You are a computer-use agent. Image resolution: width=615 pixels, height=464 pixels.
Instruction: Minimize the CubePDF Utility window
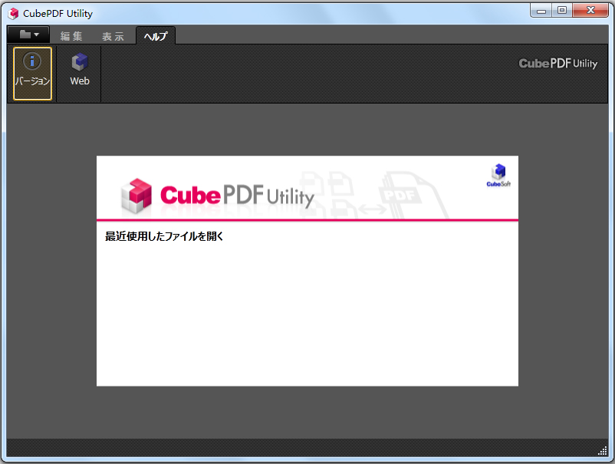[541, 11]
